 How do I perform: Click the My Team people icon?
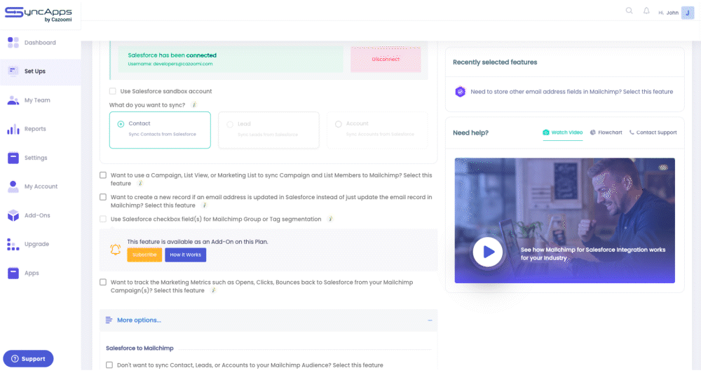pyautogui.click(x=13, y=100)
